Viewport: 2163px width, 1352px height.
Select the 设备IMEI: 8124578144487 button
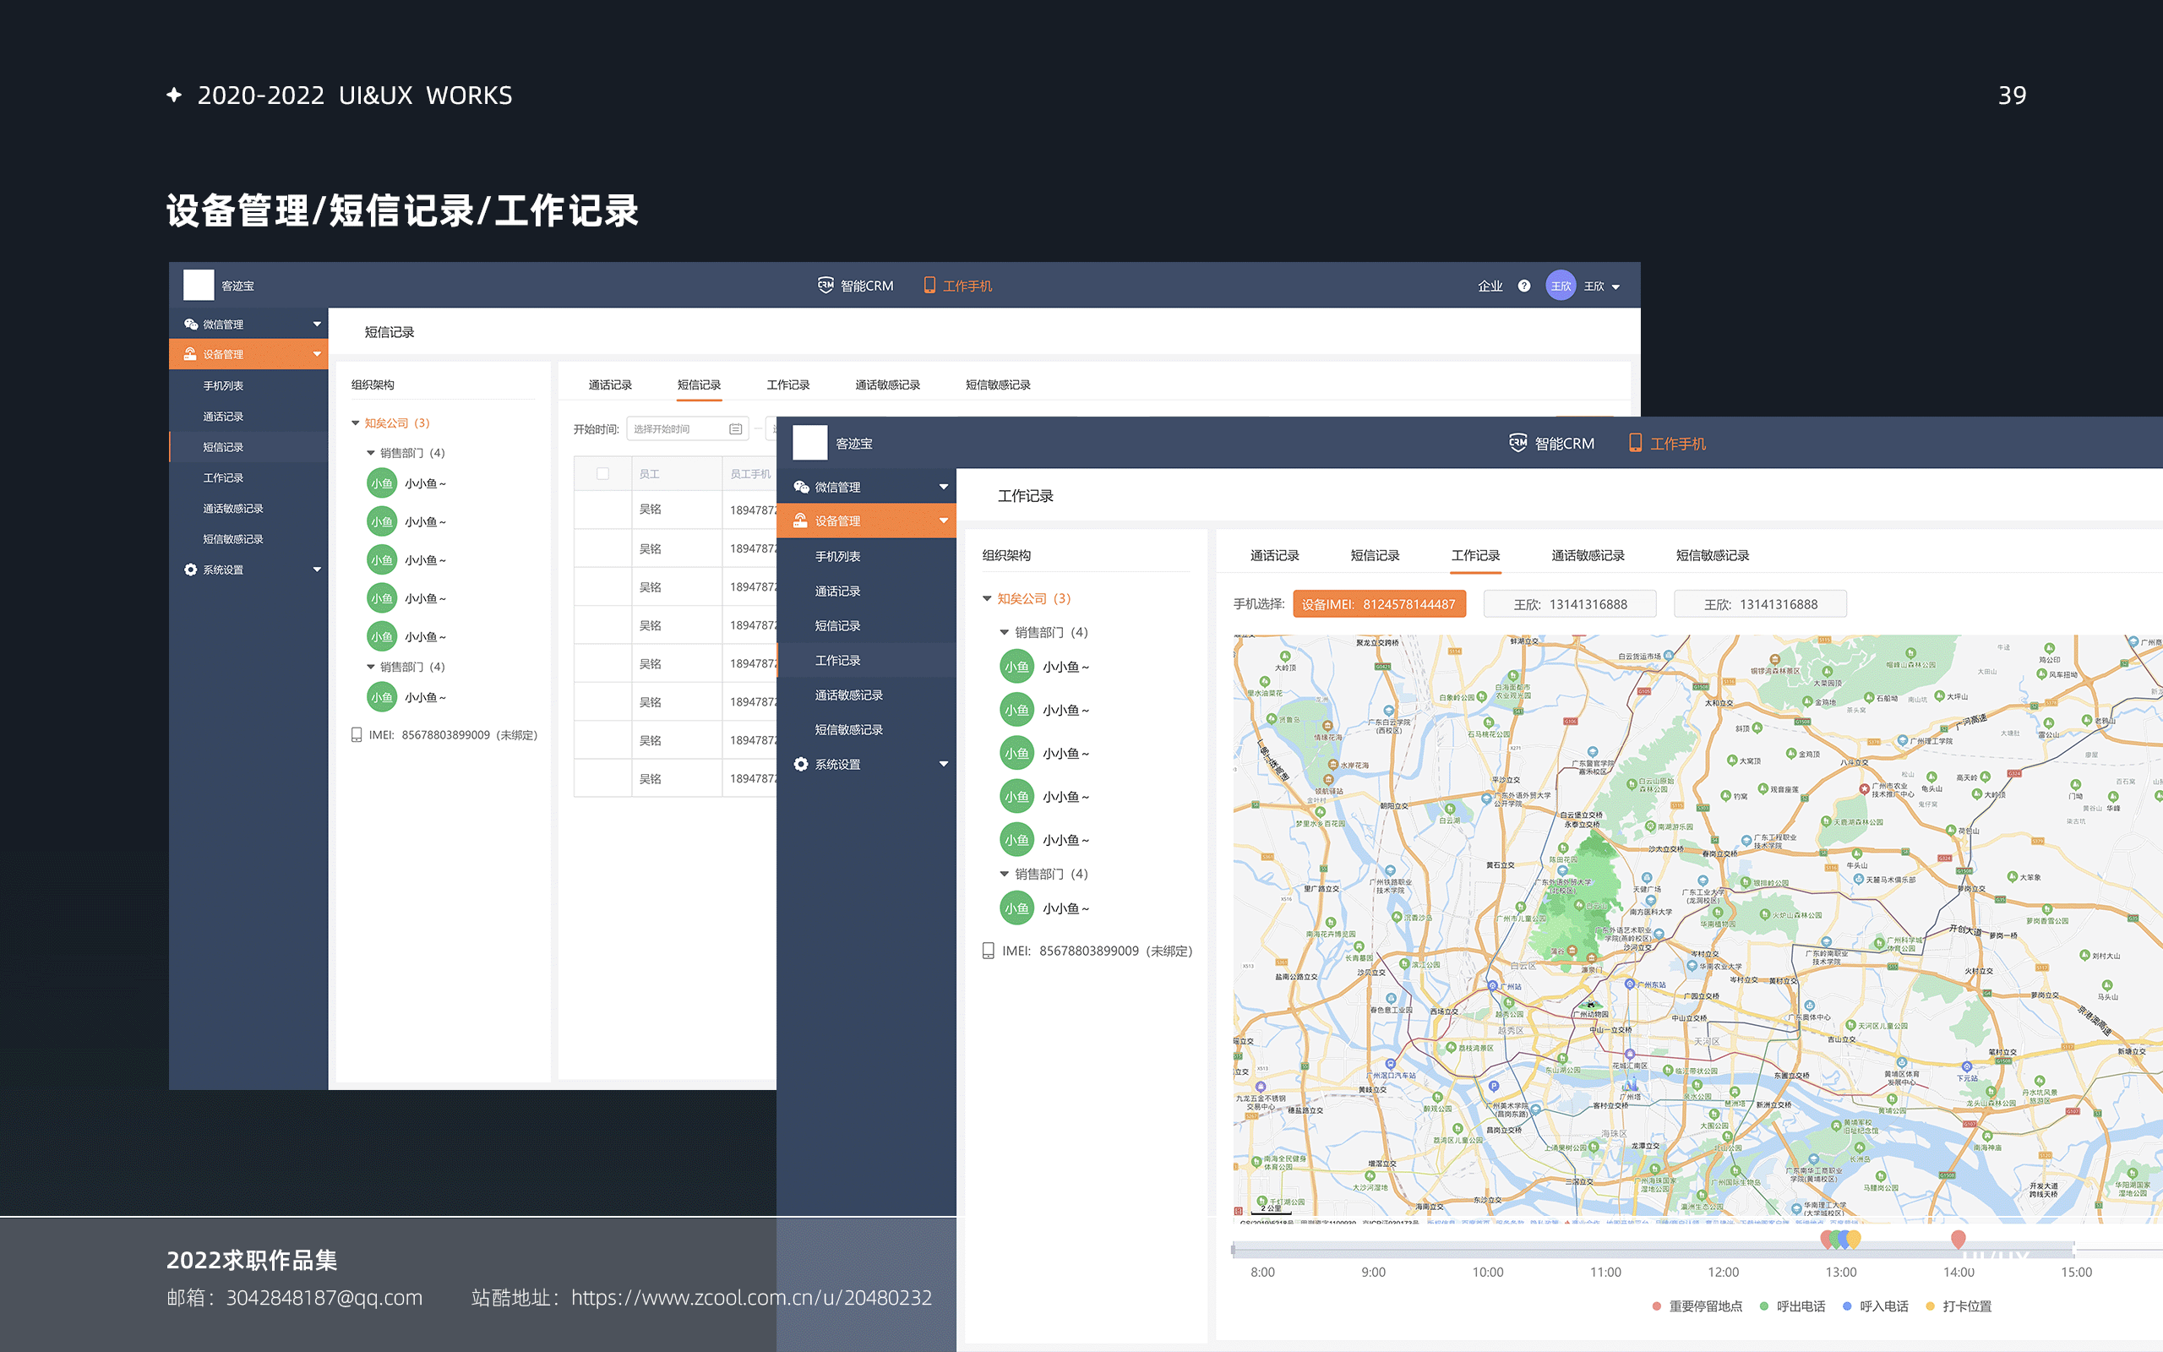pyautogui.click(x=1380, y=603)
